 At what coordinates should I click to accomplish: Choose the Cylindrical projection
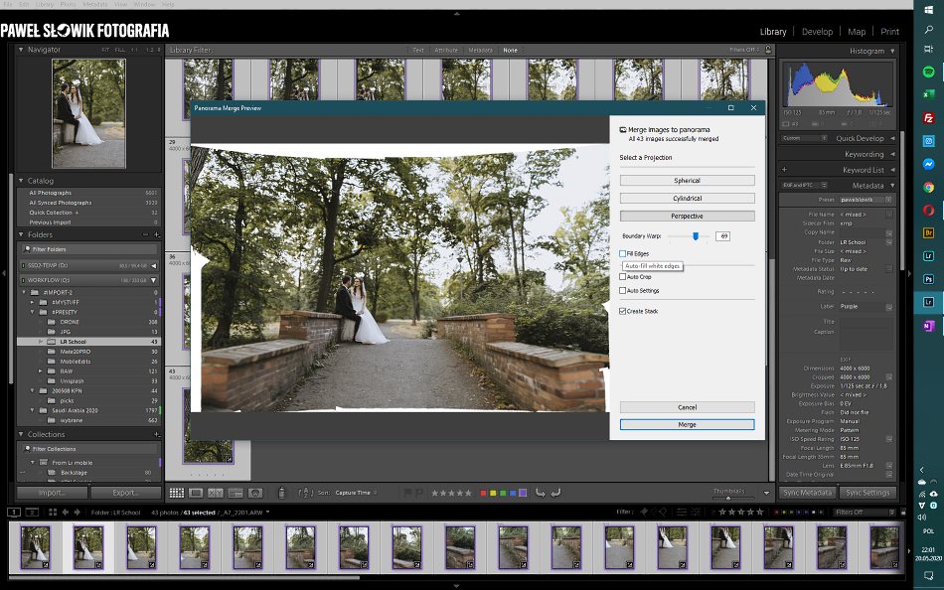tap(687, 198)
